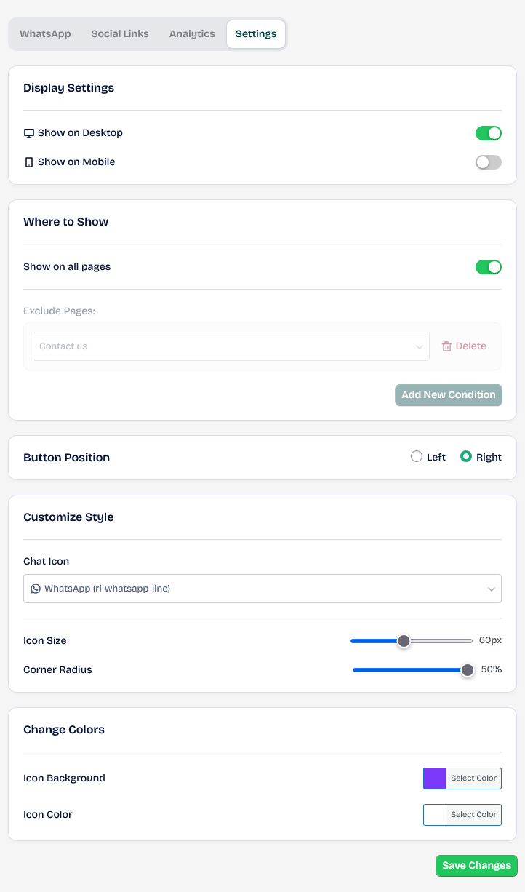The height and width of the screenshot is (892, 525).
Task: Go to the Analytics tab
Action: pyautogui.click(x=192, y=34)
